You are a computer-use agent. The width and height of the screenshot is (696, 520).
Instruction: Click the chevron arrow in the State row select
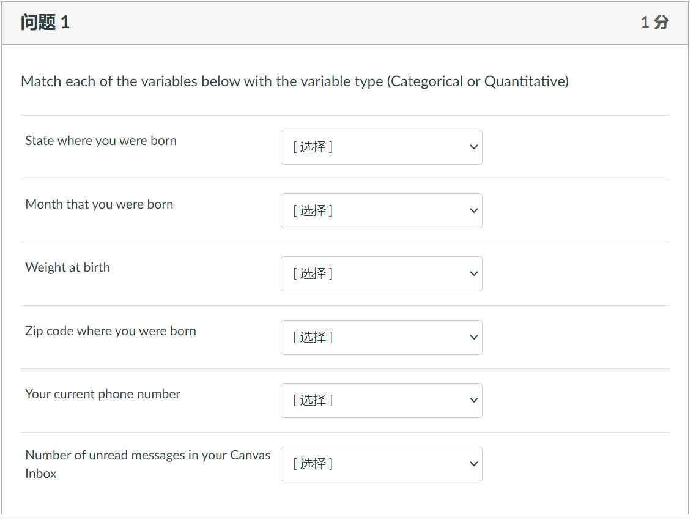click(473, 147)
